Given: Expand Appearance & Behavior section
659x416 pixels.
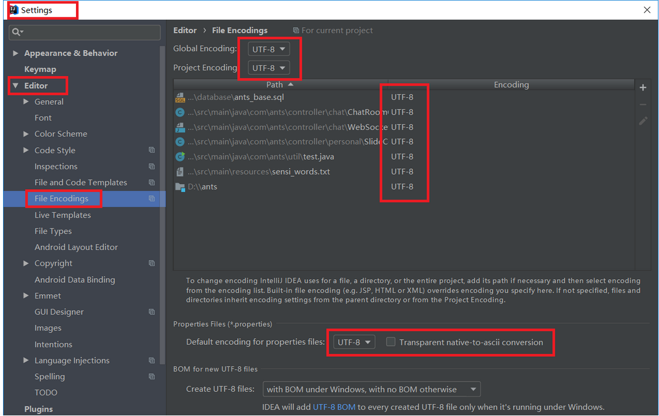Looking at the screenshot, I should [16, 53].
